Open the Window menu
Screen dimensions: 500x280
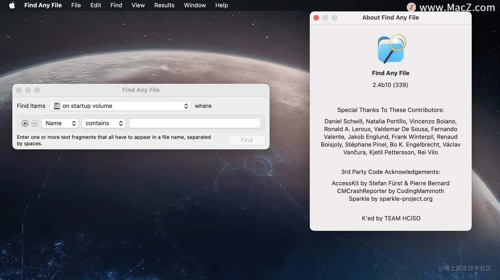(x=195, y=5)
